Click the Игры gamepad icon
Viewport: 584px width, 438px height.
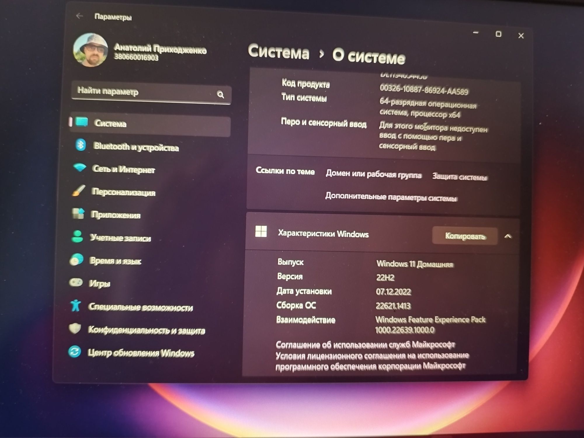click(76, 282)
